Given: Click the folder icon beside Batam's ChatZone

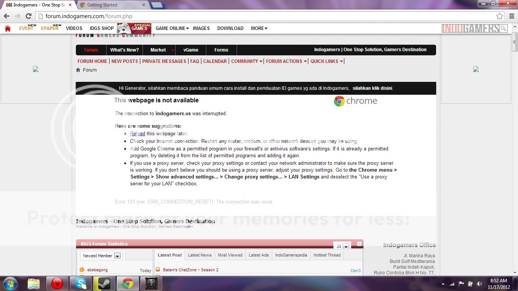Looking at the screenshot, I should 158,270.
